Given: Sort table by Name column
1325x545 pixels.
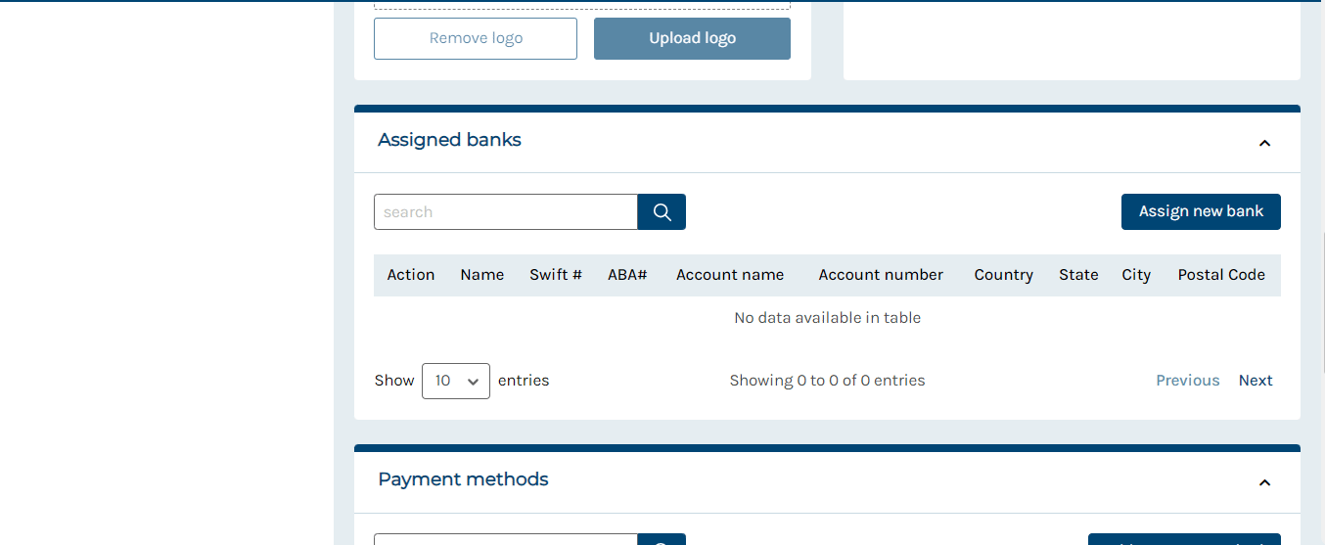Looking at the screenshot, I should point(482,275).
